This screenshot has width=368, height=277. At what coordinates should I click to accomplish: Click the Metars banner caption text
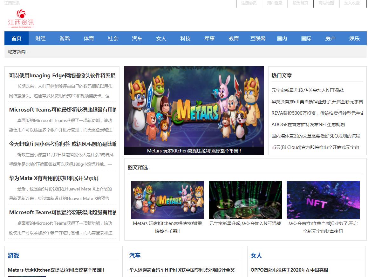point(194,151)
